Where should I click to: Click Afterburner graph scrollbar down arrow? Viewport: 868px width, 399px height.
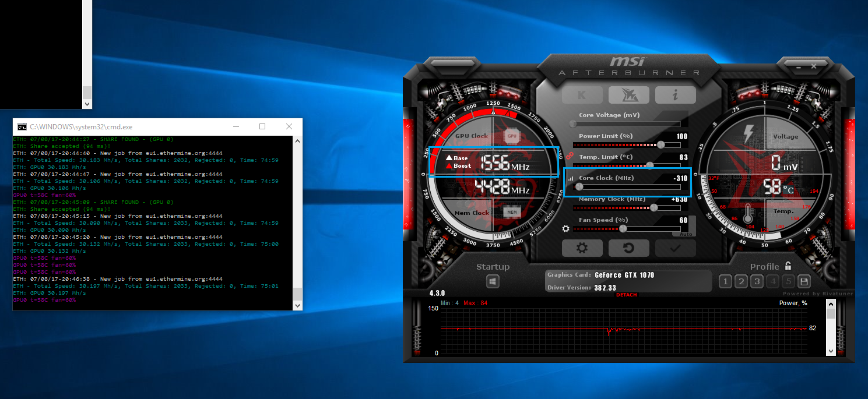pos(831,351)
